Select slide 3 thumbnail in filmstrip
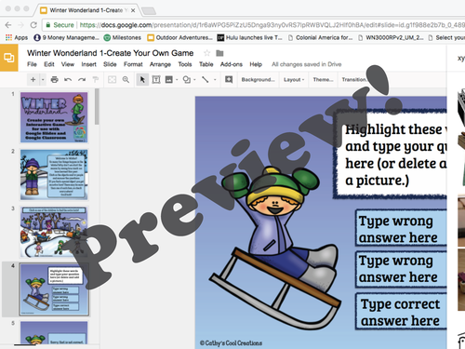This screenshot has height=349, width=465. [x=54, y=232]
